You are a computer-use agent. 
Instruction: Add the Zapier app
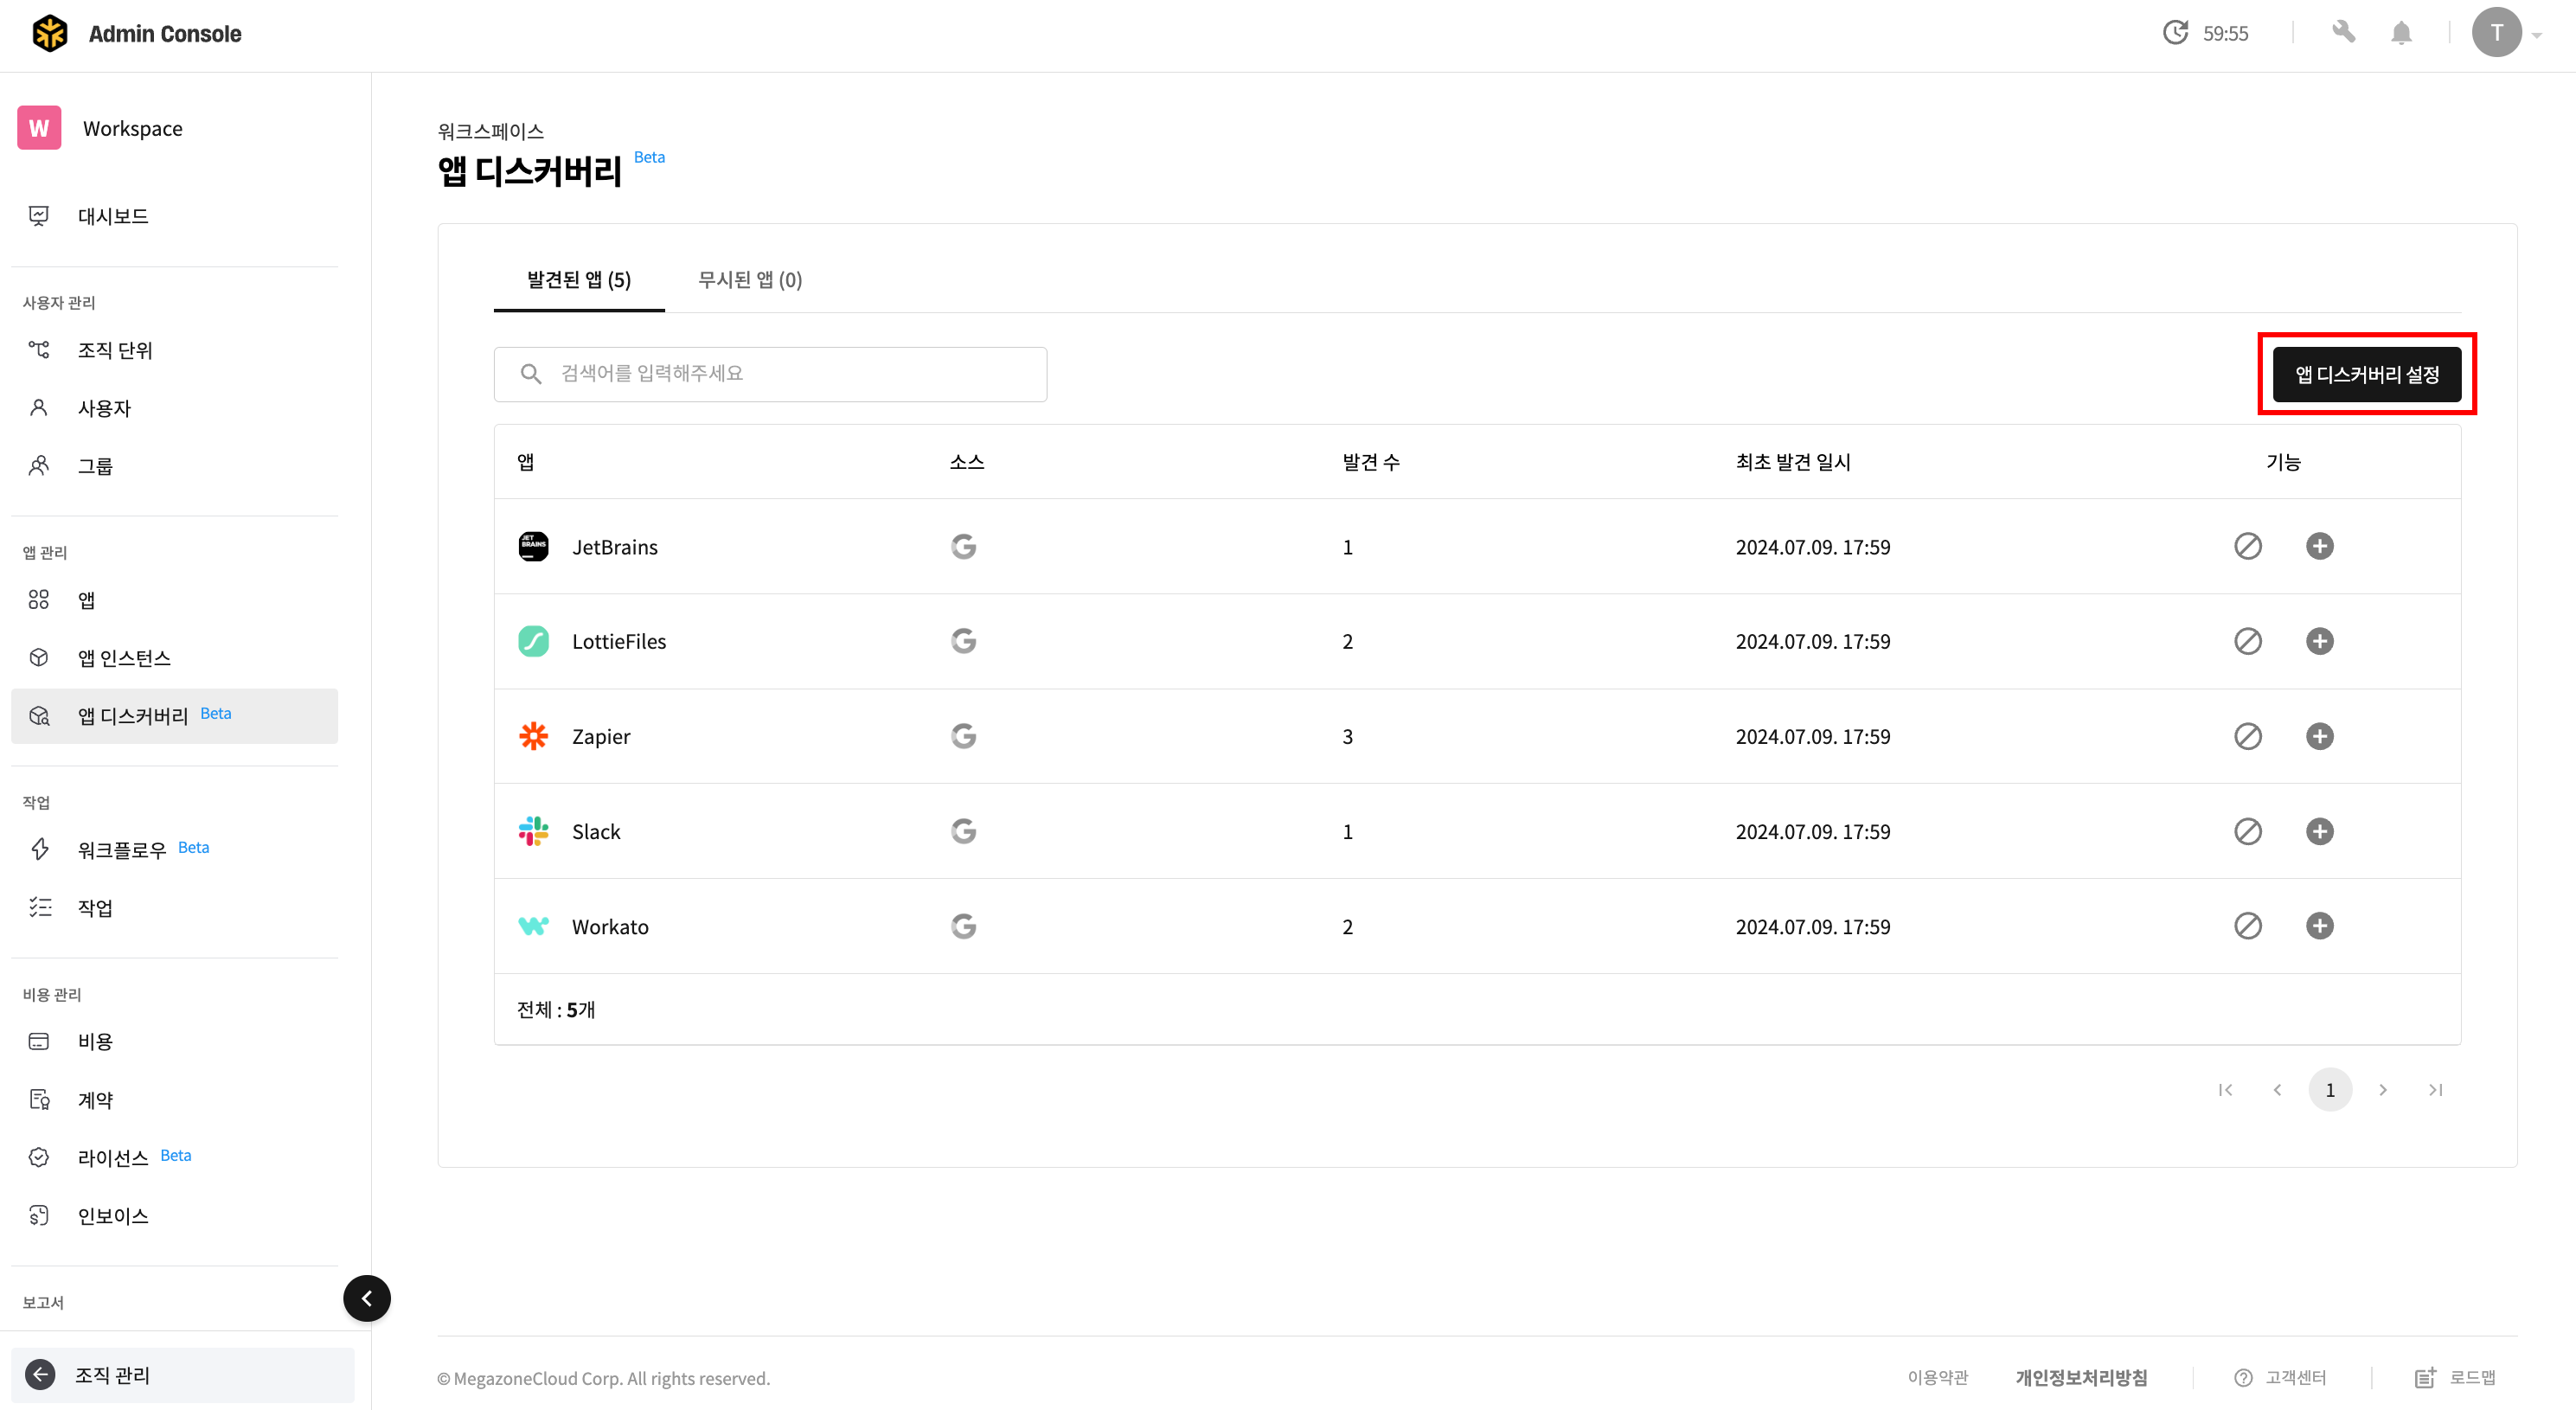pos(2319,736)
